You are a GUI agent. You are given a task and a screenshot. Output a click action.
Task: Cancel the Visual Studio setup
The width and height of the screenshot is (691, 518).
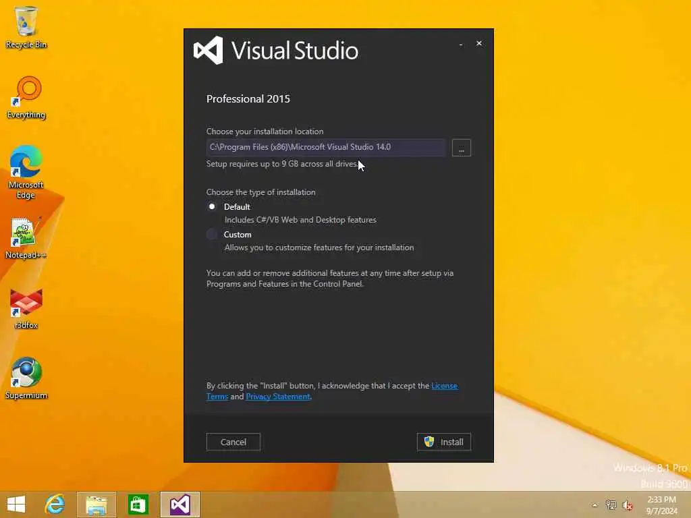[233, 442]
